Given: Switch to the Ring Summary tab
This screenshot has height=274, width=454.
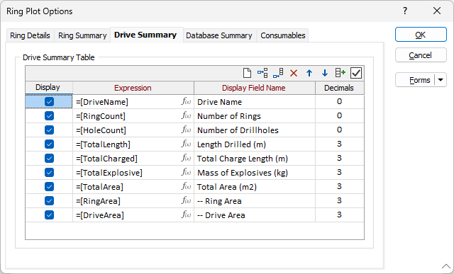Looking at the screenshot, I should (x=82, y=35).
